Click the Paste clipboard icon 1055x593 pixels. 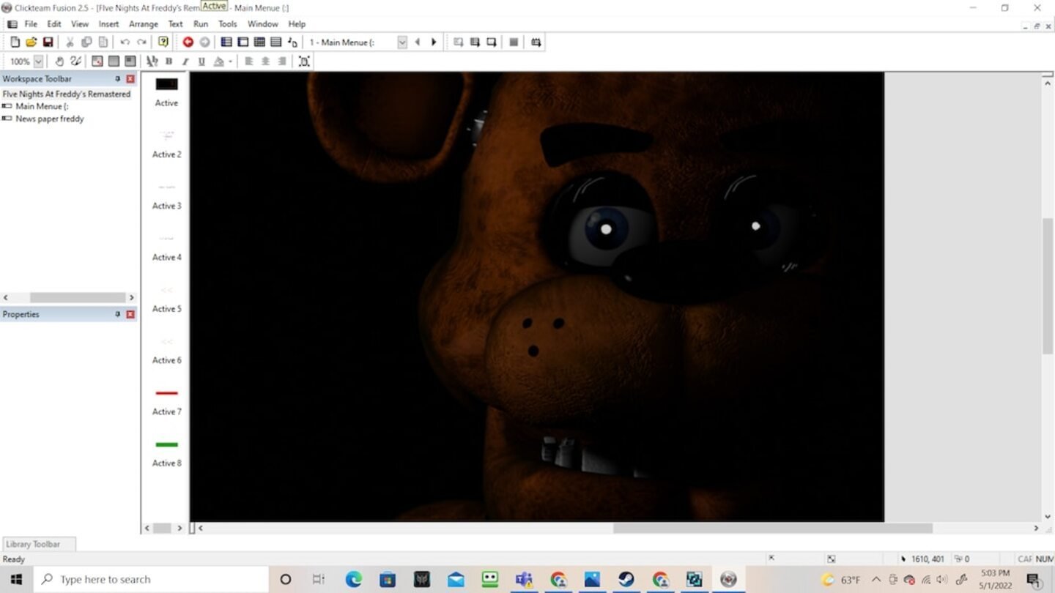(x=103, y=42)
